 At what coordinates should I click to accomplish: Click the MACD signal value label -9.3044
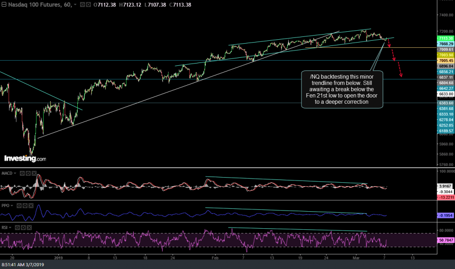pyautogui.click(x=445, y=192)
